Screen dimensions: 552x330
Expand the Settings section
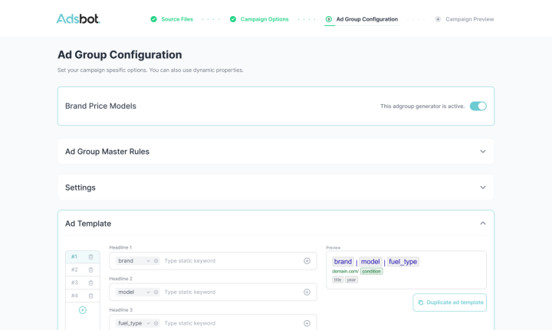482,188
